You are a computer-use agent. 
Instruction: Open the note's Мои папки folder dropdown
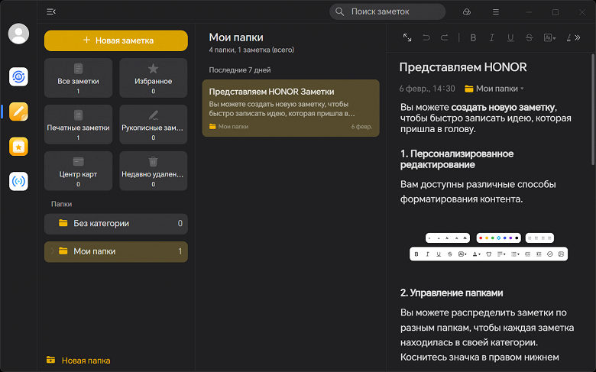point(494,89)
